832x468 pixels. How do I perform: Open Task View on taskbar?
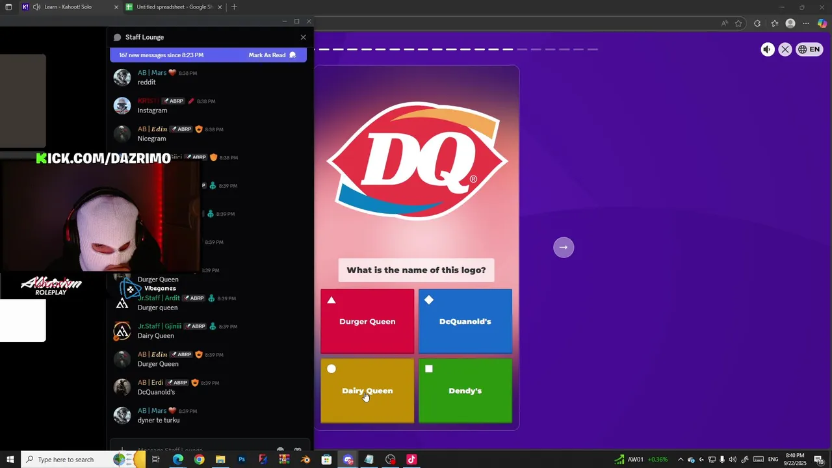coord(156,460)
